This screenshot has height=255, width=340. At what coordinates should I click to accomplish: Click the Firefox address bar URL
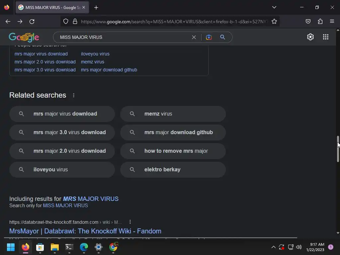(x=175, y=22)
